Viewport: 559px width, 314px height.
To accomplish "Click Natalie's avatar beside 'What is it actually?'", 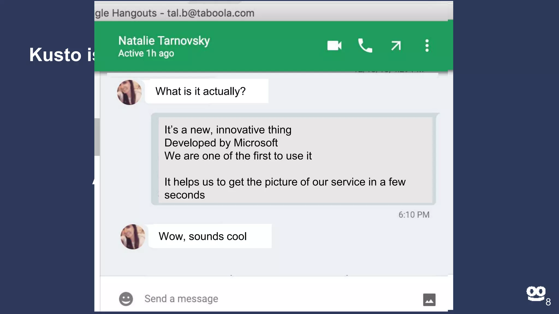I will (129, 92).
